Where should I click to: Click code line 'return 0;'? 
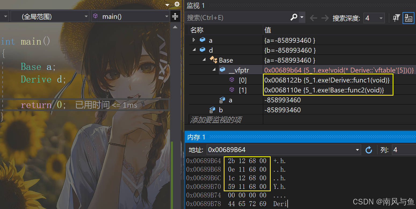43,105
